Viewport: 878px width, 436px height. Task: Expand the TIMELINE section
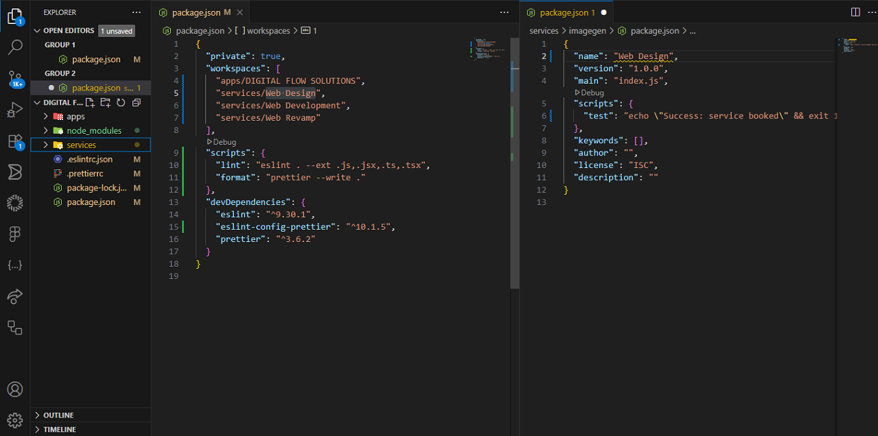tap(60, 430)
